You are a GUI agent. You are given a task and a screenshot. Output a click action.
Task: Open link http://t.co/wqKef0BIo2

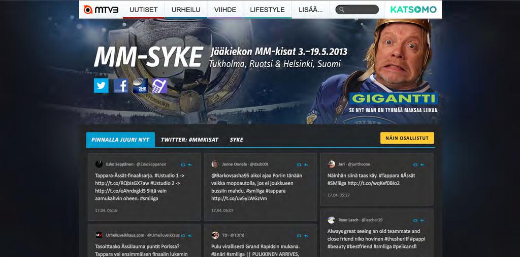pos(373,183)
